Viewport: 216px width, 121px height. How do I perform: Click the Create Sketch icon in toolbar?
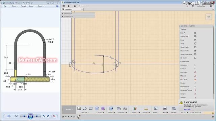coord(79,109)
